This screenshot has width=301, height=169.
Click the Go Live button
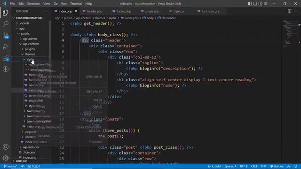coord(277,166)
